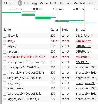Click file icon for h.js request

point(5,57)
